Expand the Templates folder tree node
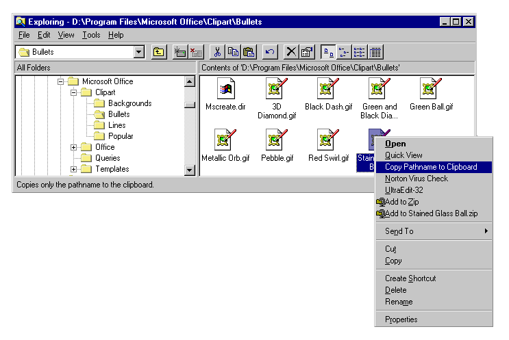The height and width of the screenshot is (340, 509). click(73, 169)
